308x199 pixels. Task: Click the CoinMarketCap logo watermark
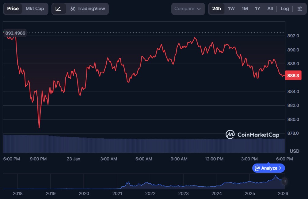[253, 134]
